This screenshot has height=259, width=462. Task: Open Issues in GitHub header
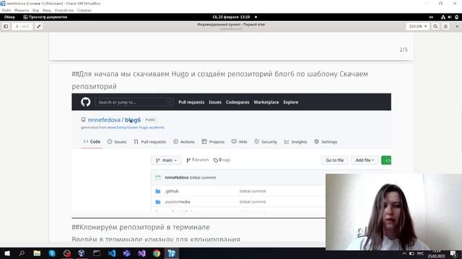coord(215,102)
